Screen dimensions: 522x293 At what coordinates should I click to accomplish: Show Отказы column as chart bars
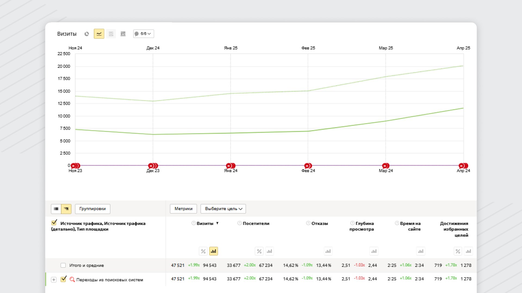[328, 251]
